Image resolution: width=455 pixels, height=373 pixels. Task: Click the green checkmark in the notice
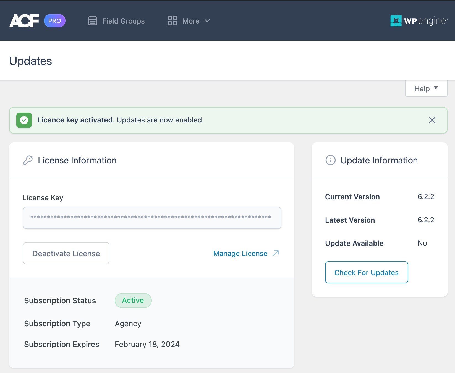24,120
